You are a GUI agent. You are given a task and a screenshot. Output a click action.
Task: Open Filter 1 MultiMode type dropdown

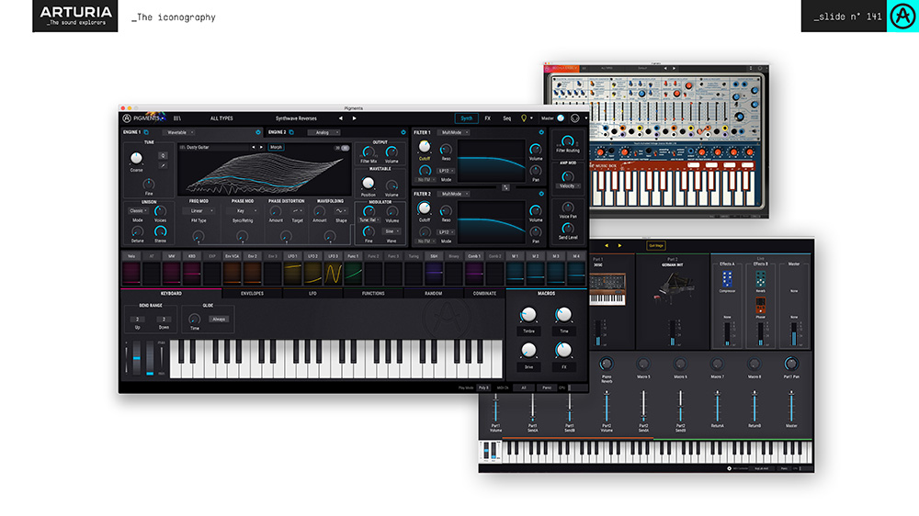(454, 132)
